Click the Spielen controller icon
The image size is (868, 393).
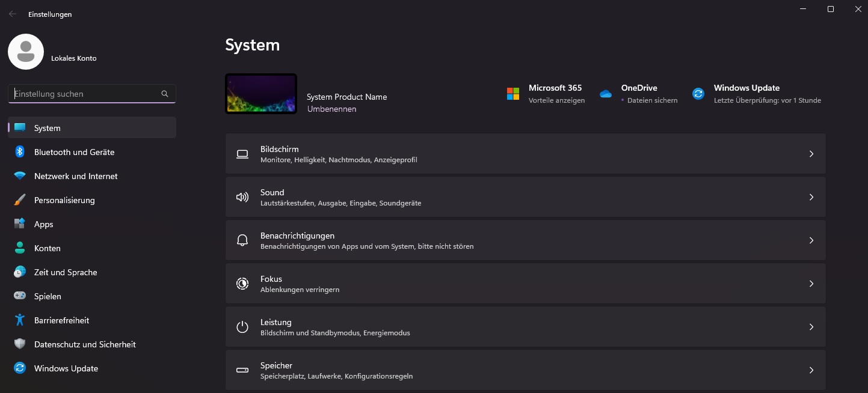click(x=20, y=296)
